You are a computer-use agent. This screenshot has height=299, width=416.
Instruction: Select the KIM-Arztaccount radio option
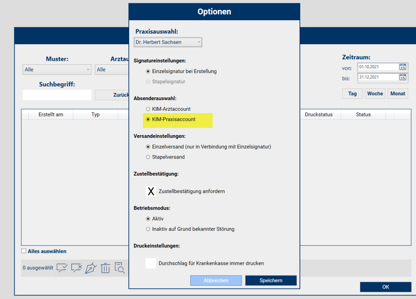148,109
